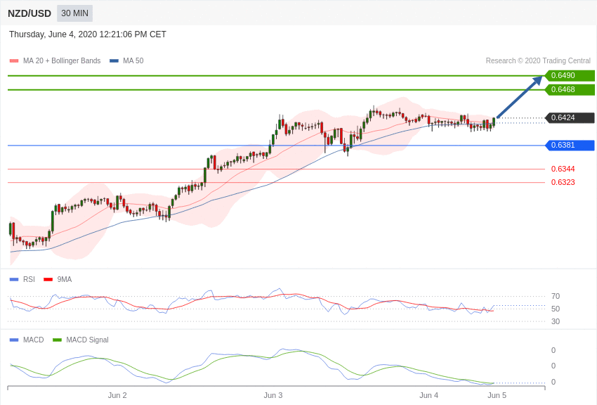Select the NZD/USD pair title
The height and width of the screenshot is (405, 597).
pos(29,14)
